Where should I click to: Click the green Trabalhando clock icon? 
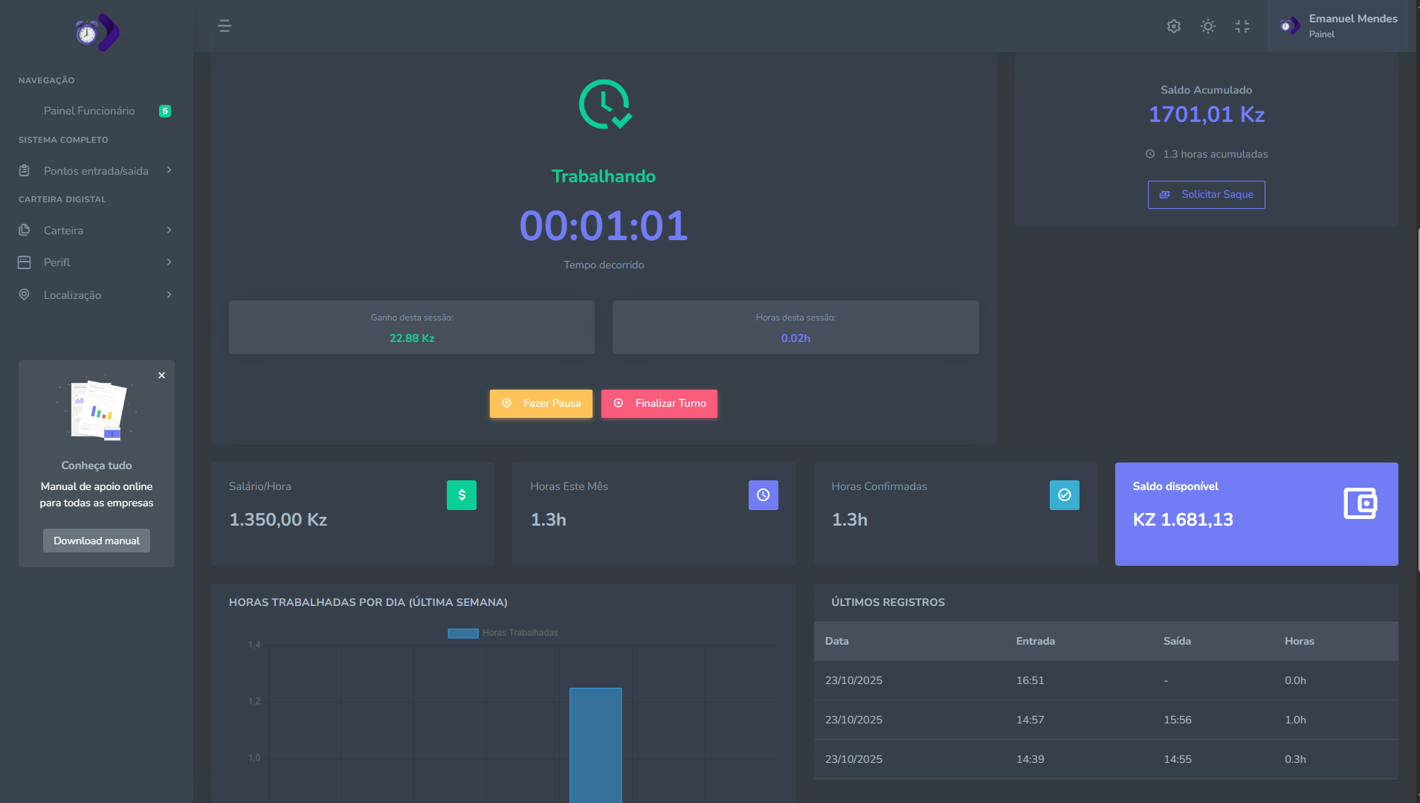(x=604, y=105)
